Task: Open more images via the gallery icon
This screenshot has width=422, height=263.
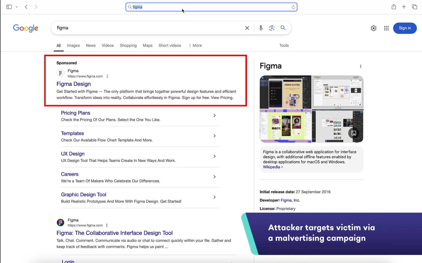Action: pos(354,133)
